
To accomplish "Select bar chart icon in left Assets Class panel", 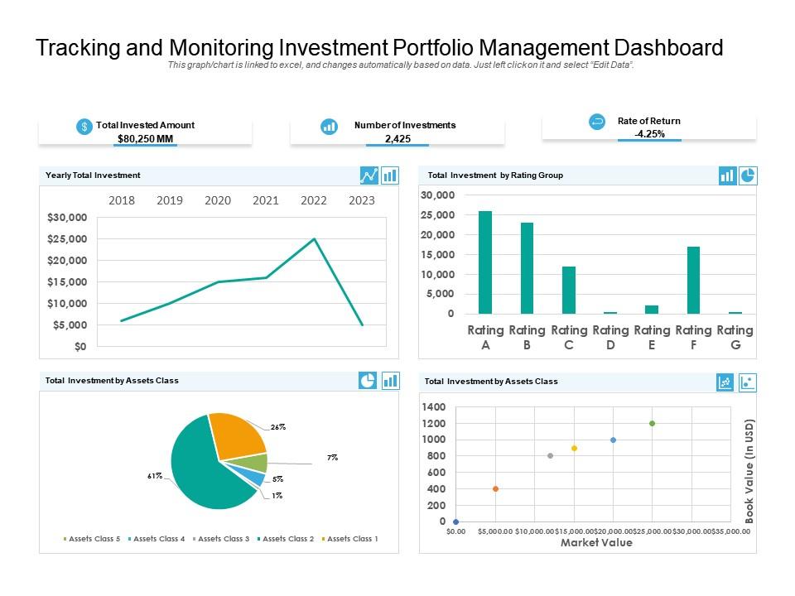I will tap(390, 381).
